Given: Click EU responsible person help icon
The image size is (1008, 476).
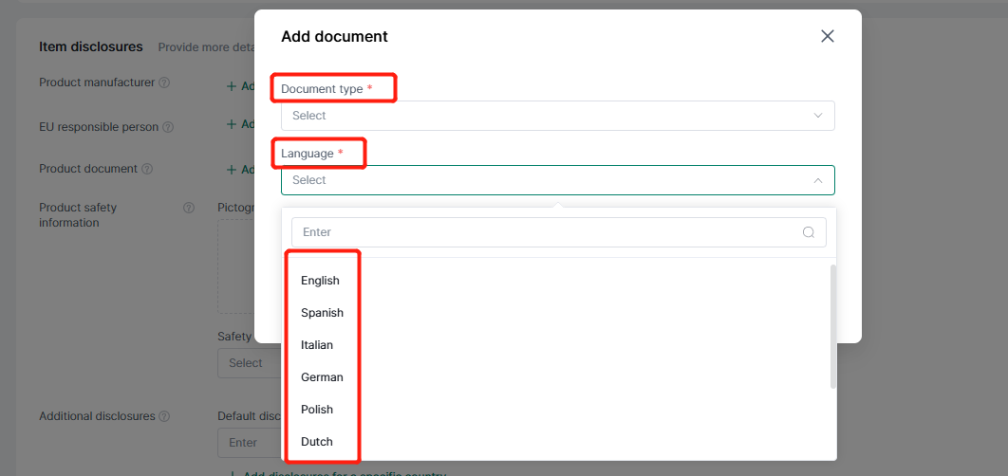Looking at the screenshot, I should [x=168, y=127].
